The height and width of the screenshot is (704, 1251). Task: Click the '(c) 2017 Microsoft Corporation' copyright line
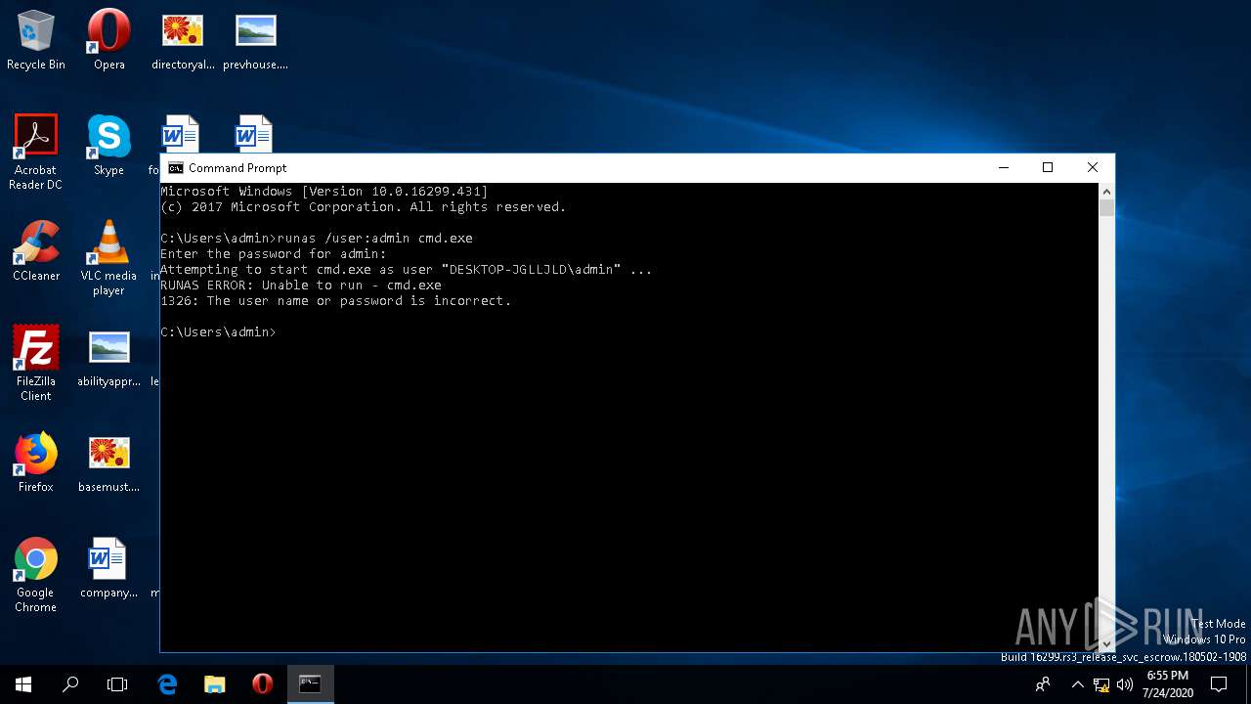click(x=364, y=207)
